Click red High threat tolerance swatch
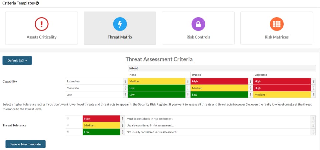Image resolution: width=320 pixels, height=150 pixels. [101, 119]
